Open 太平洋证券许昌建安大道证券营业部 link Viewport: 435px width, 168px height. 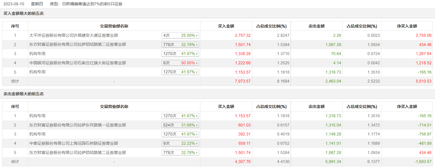pos(74,35)
